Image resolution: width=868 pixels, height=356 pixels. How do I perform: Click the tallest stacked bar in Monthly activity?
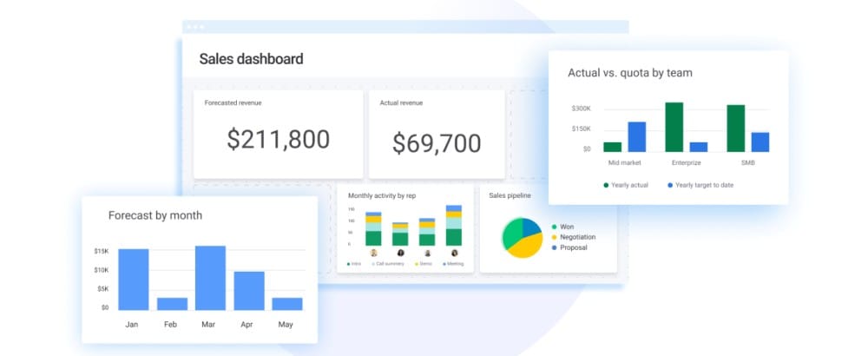pyautogui.click(x=454, y=226)
